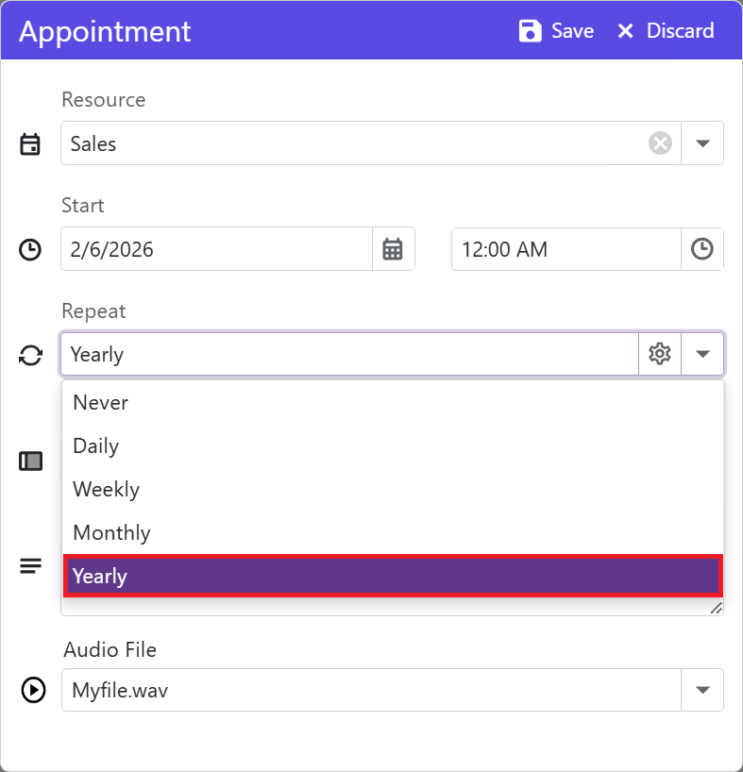Select the highlighted Yearly option
Viewport: 743px width, 772px height.
pyautogui.click(x=393, y=576)
